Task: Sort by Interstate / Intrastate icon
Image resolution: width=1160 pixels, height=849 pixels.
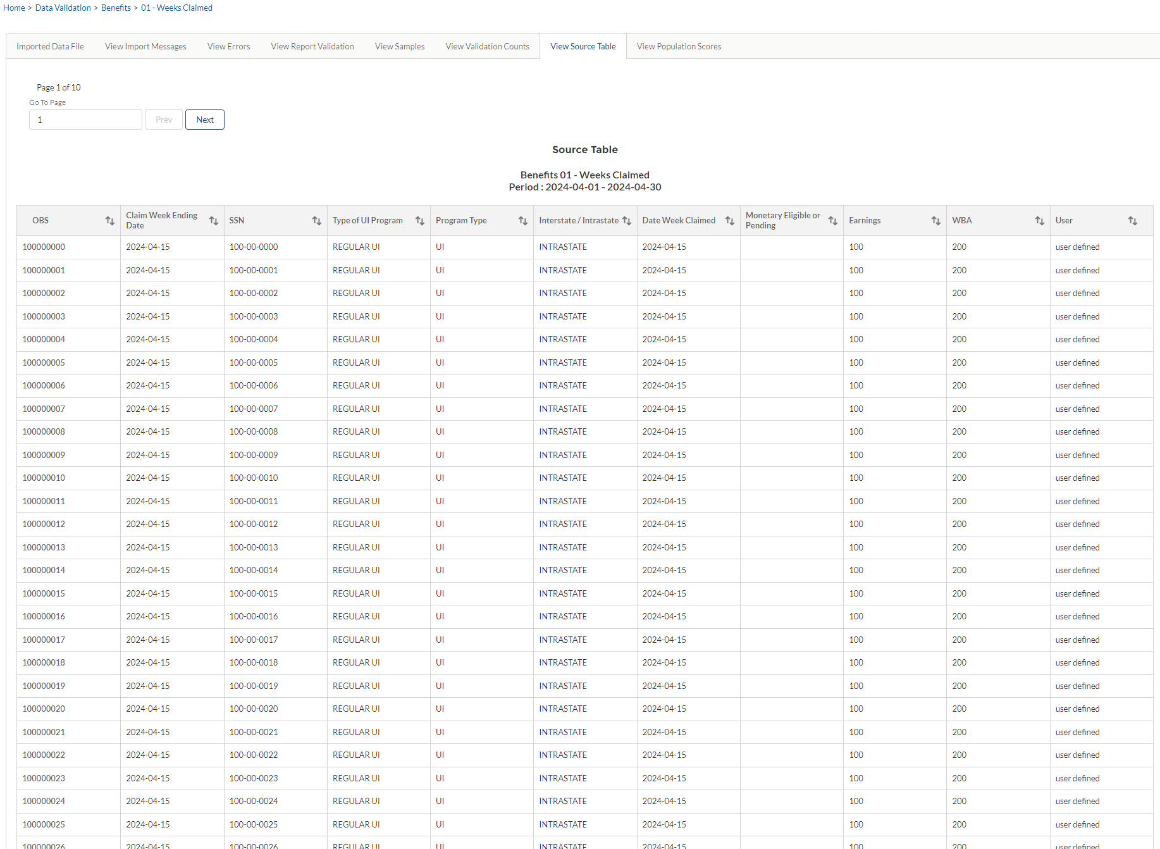Action: [627, 221]
